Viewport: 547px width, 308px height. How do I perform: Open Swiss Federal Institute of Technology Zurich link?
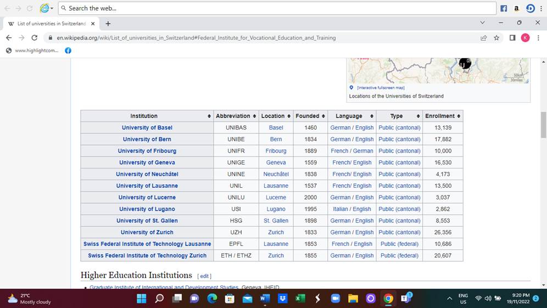coord(147,256)
